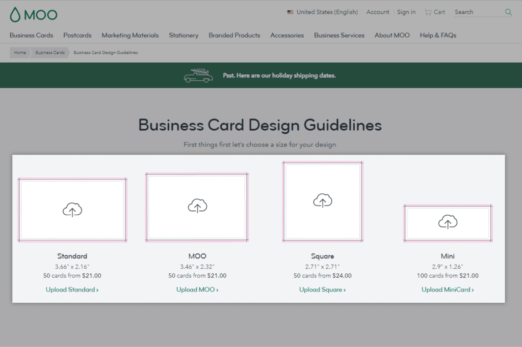Click the upload cloud icon in Square card
The height and width of the screenshot is (347, 522).
pyautogui.click(x=323, y=200)
